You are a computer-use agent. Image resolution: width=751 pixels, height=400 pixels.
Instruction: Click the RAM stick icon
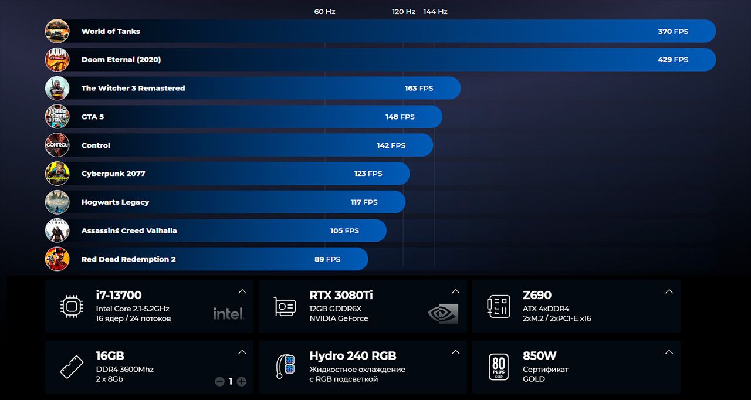72,367
